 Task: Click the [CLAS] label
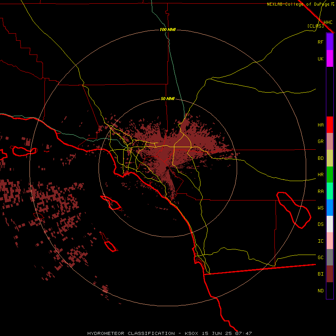coord(315,26)
